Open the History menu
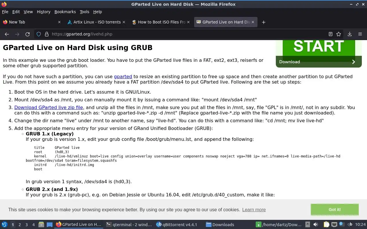 coord(44,12)
